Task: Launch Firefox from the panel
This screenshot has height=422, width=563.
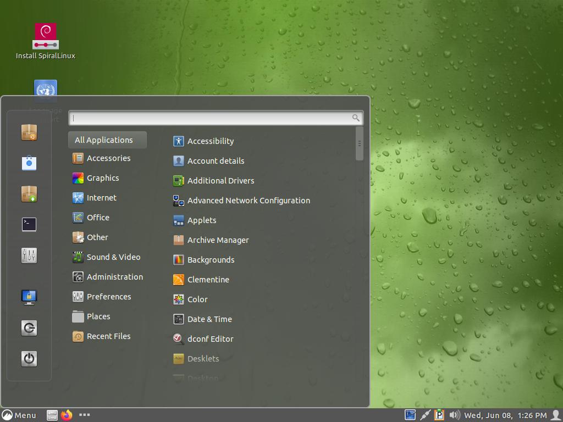Action: tap(67, 415)
